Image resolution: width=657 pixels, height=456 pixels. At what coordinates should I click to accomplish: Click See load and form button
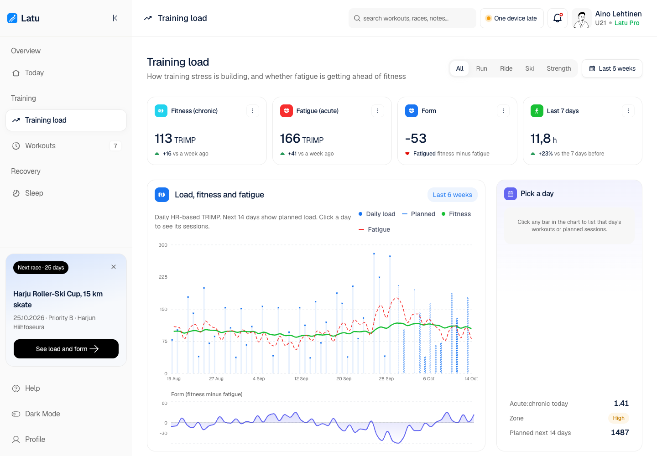(x=66, y=349)
